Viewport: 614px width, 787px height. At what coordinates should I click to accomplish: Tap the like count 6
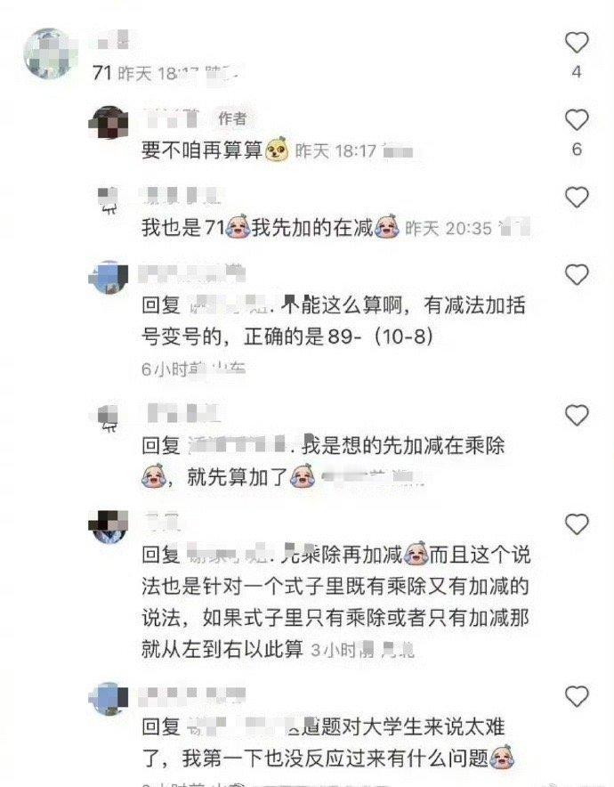pyautogui.click(x=577, y=149)
